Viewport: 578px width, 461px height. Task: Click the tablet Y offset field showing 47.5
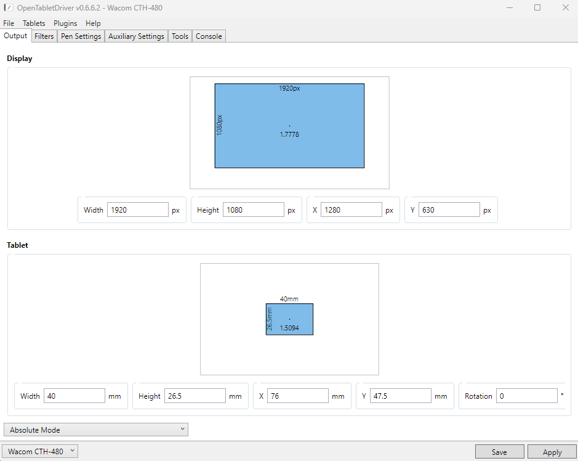coord(399,396)
